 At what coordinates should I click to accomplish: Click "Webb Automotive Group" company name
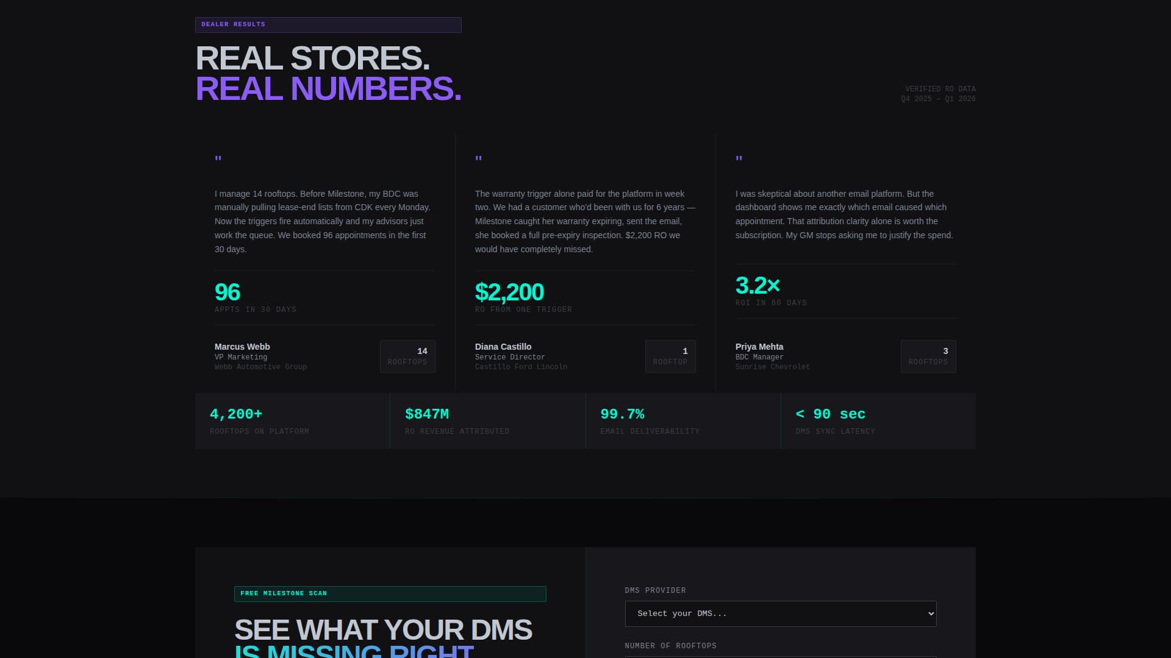click(260, 367)
